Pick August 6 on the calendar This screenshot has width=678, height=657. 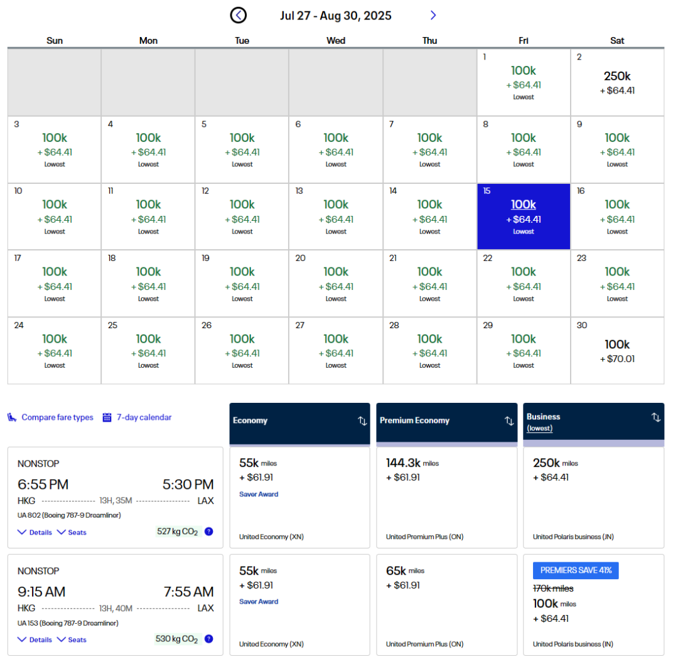click(336, 149)
